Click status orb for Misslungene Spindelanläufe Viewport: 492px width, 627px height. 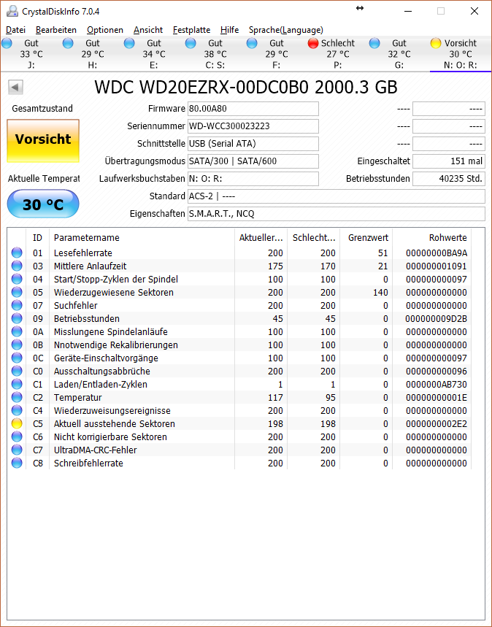point(17,332)
